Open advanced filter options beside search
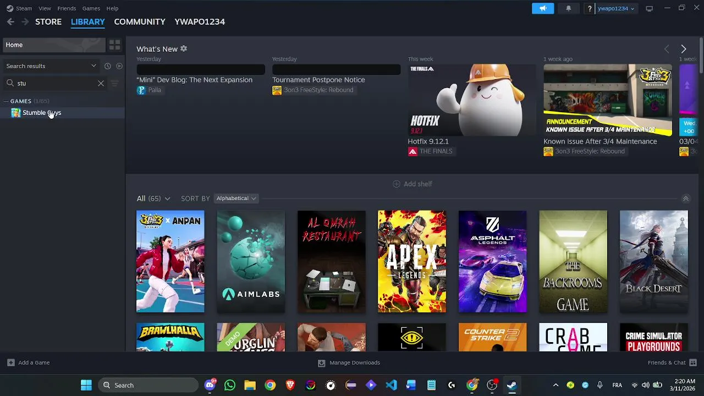 pos(114,83)
